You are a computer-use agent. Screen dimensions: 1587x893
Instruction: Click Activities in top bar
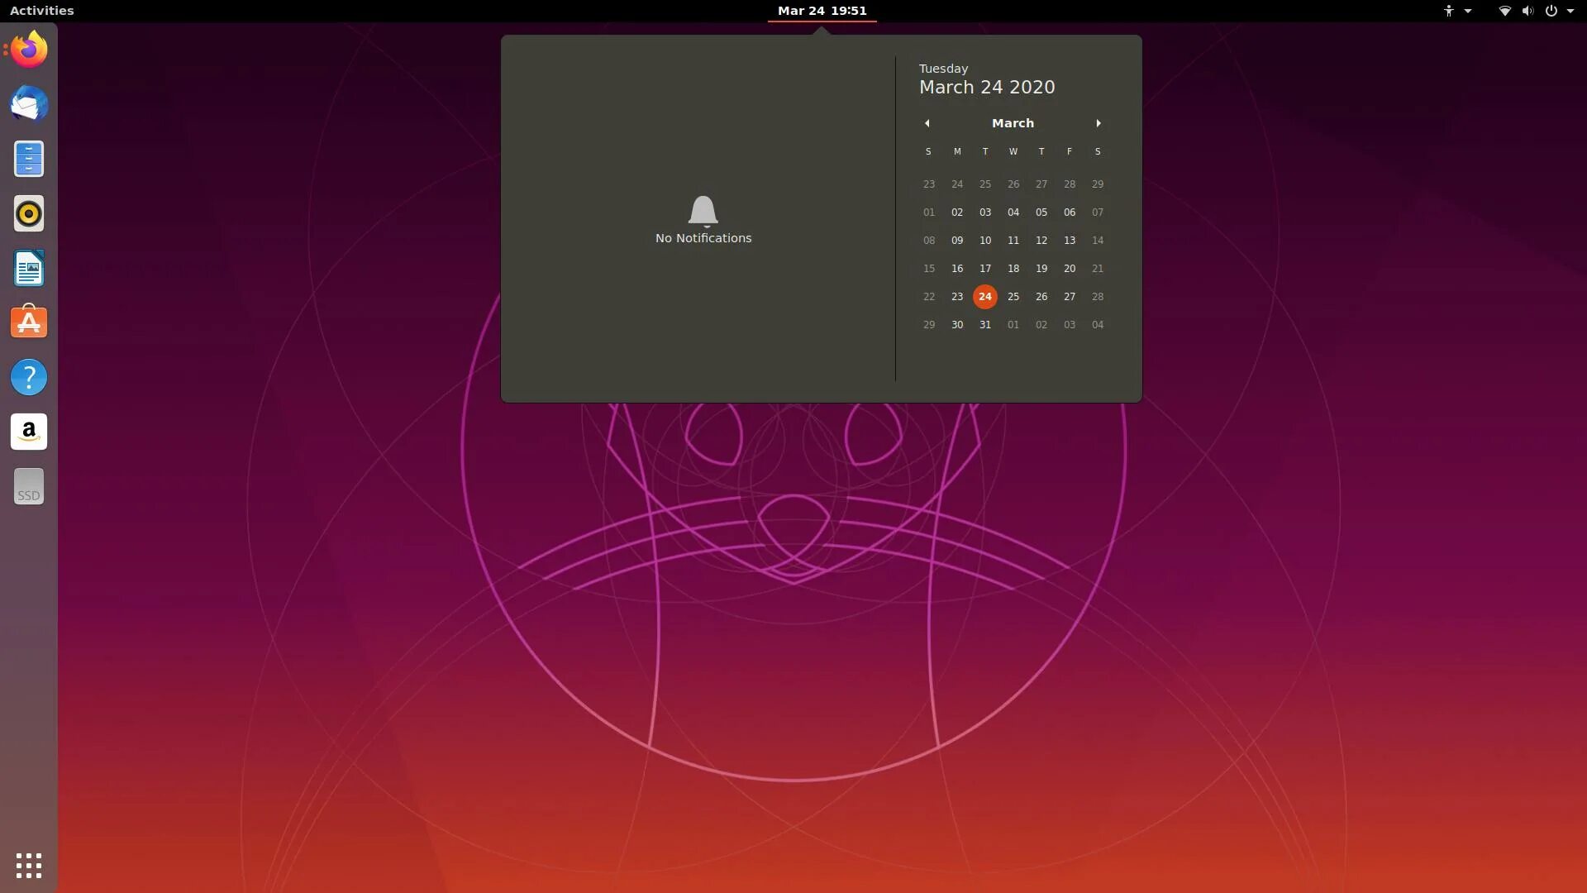click(41, 11)
